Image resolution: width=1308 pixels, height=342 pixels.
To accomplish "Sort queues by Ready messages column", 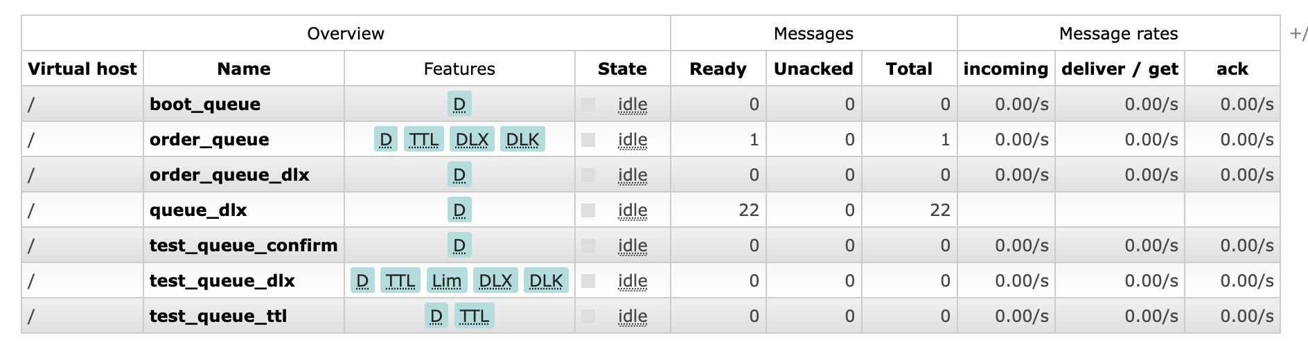I will coord(718,69).
